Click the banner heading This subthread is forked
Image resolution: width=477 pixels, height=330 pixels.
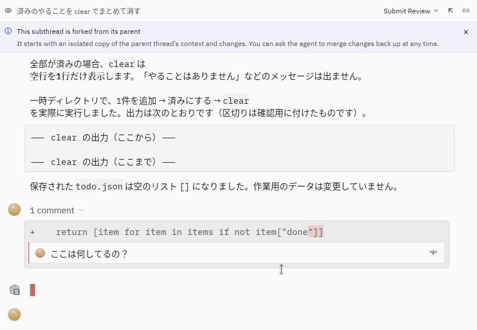(79, 31)
